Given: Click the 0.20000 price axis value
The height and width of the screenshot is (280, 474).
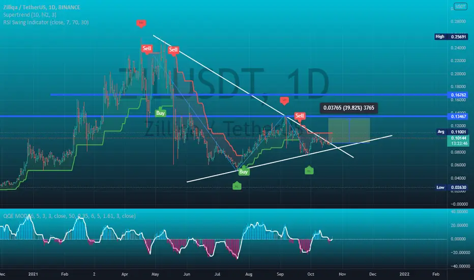Looking at the screenshot, I should tap(458, 74).
